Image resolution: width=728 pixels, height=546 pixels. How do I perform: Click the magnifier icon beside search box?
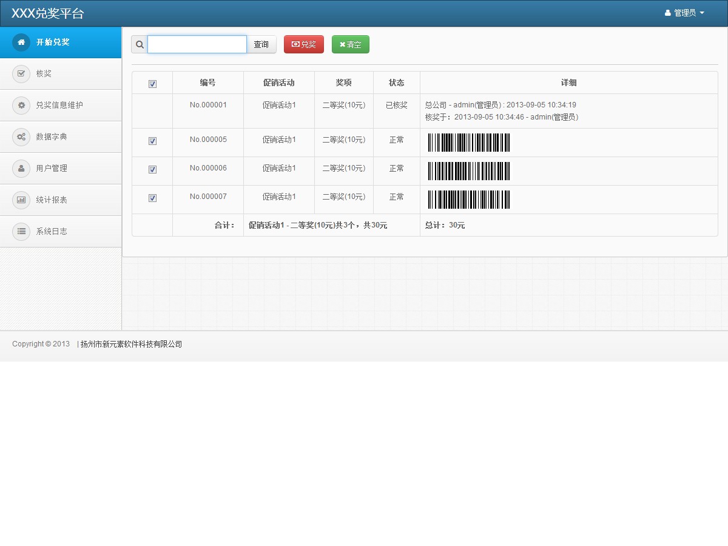click(x=140, y=45)
